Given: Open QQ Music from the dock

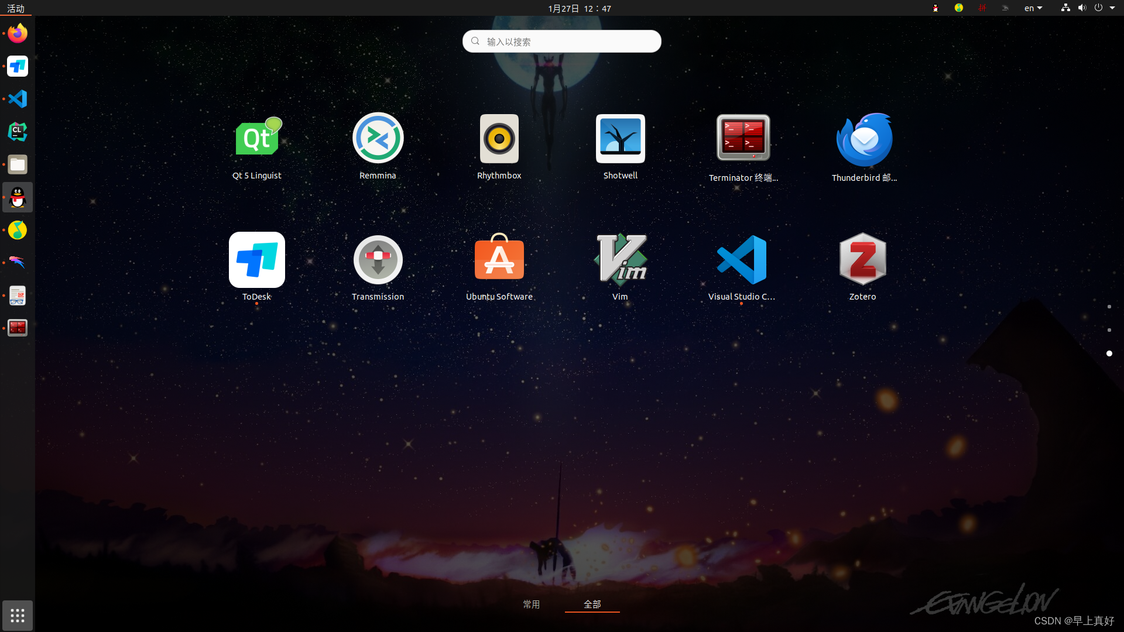Looking at the screenshot, I should point(18,230).
